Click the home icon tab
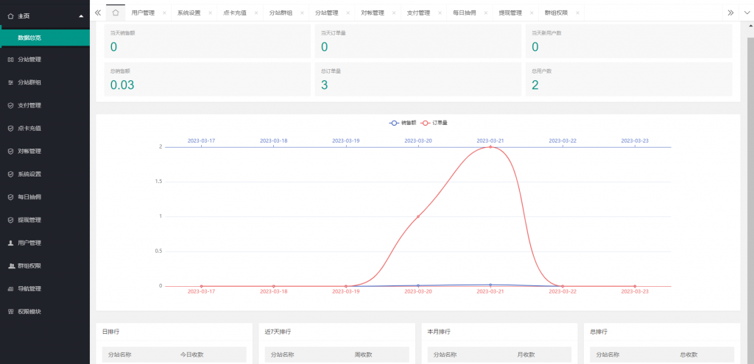 116,13
